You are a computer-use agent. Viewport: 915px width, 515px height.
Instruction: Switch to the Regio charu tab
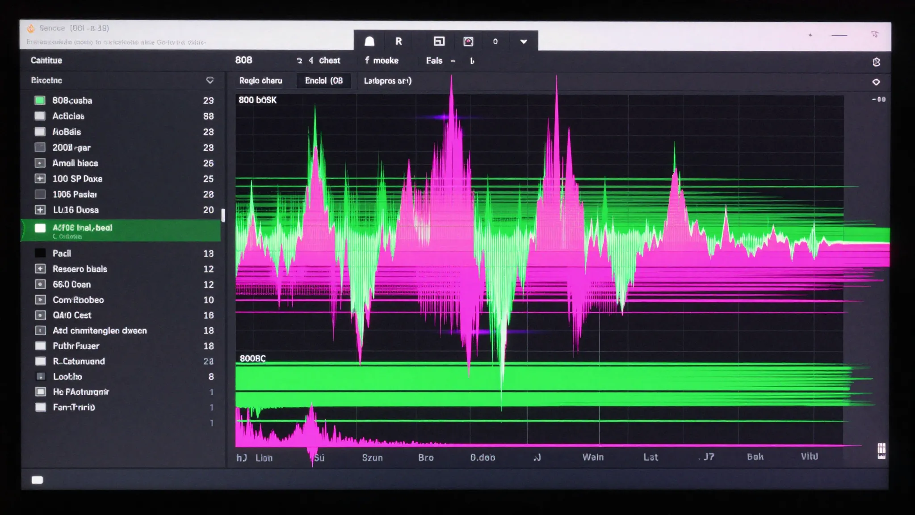260,81
